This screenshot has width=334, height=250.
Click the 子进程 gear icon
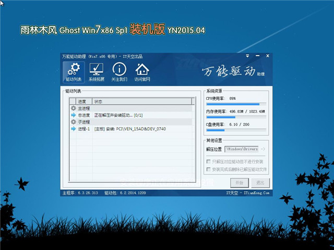[74, 122]
